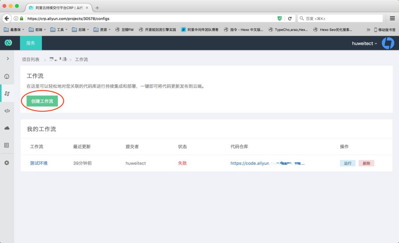
Task: Open the 前端 bookmark folder
Action: point(37,30)
